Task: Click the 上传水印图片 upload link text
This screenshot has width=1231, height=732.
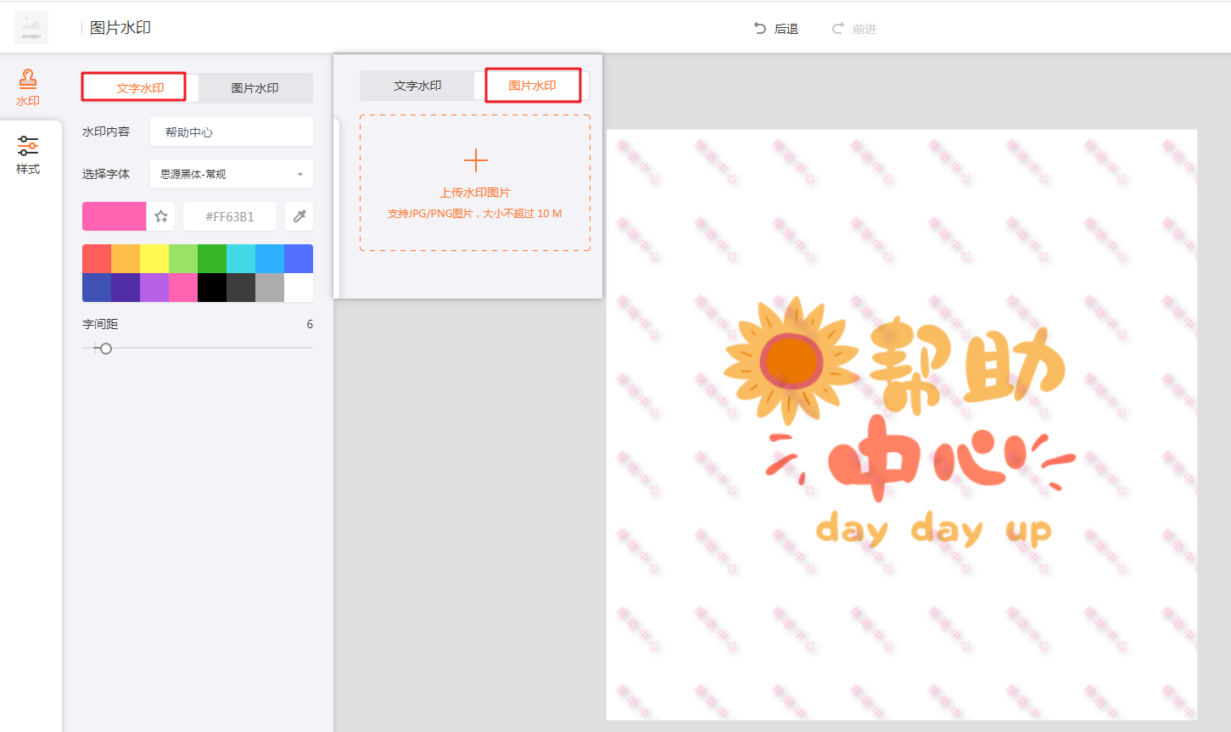Action: 475,193
